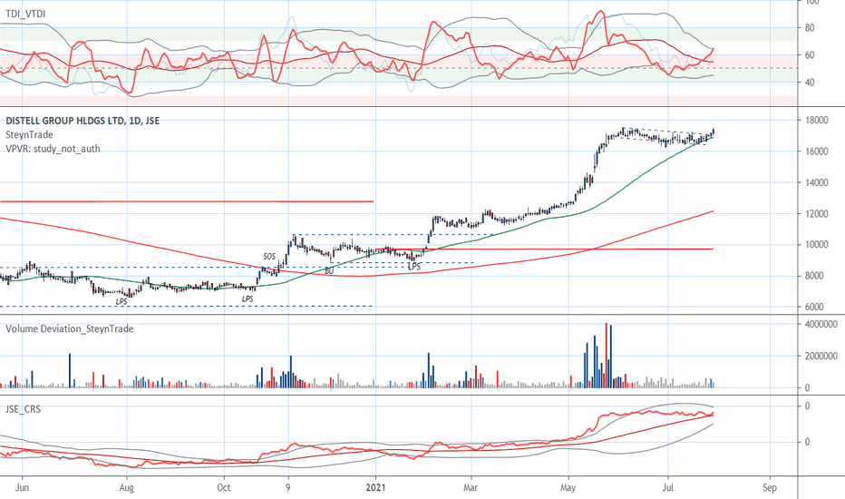Select the Volume Deviation_SteynTrade label
Viewport: 845px width, 499px height.
click(x=70, y=328)
